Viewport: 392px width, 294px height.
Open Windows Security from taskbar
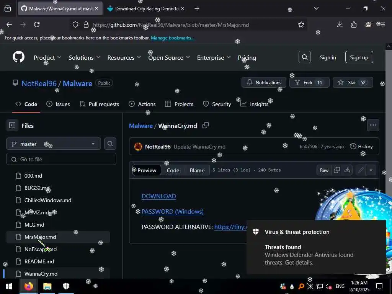tap(66, 286)
